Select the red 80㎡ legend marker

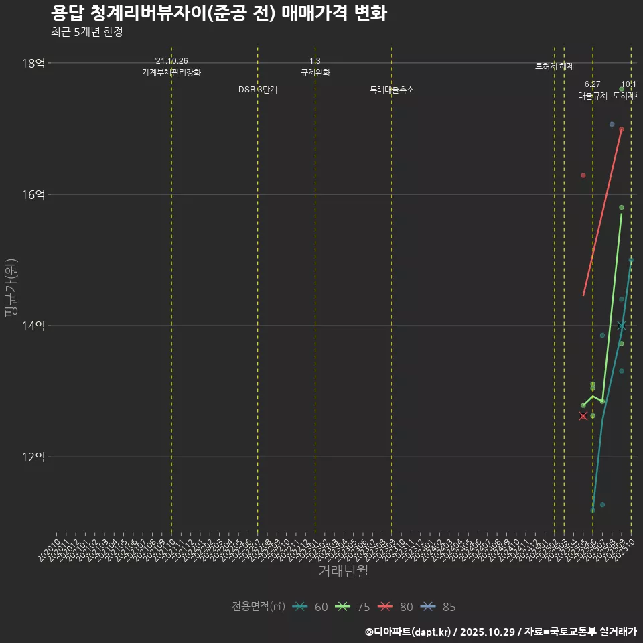(386, 606)
